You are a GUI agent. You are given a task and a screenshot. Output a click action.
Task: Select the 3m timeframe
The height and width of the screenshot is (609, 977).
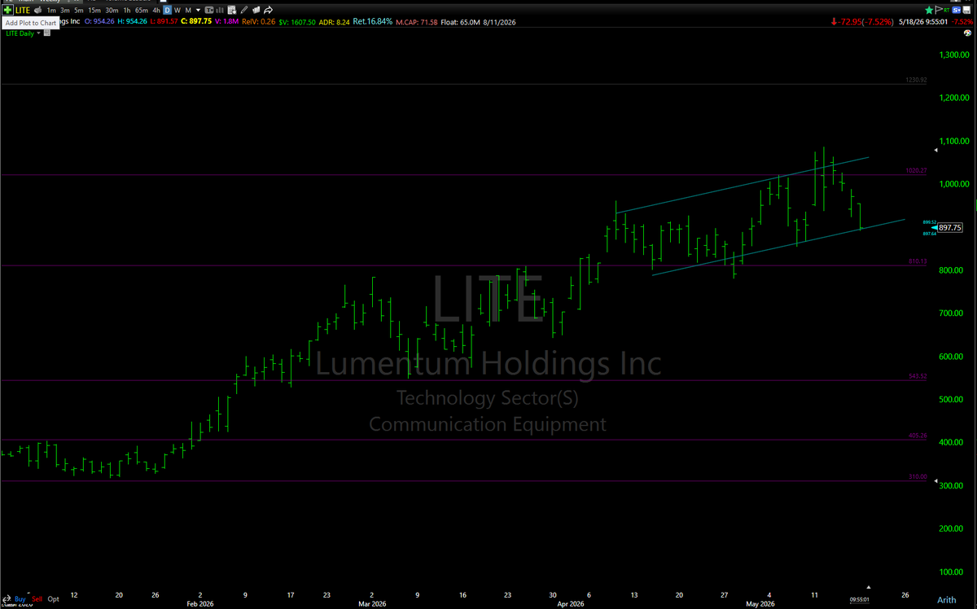click(x=65, y=11)
